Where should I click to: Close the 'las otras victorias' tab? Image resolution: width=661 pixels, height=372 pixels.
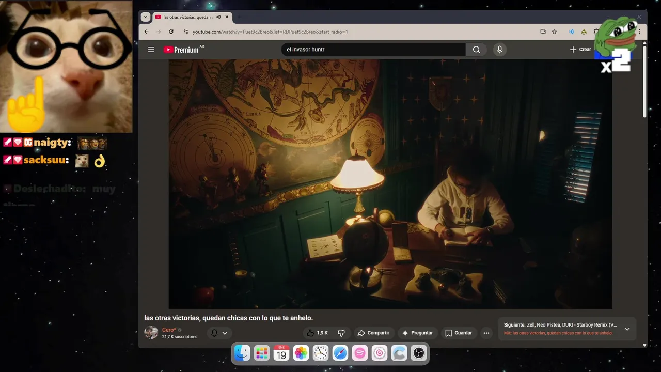(x=227, y=17)
